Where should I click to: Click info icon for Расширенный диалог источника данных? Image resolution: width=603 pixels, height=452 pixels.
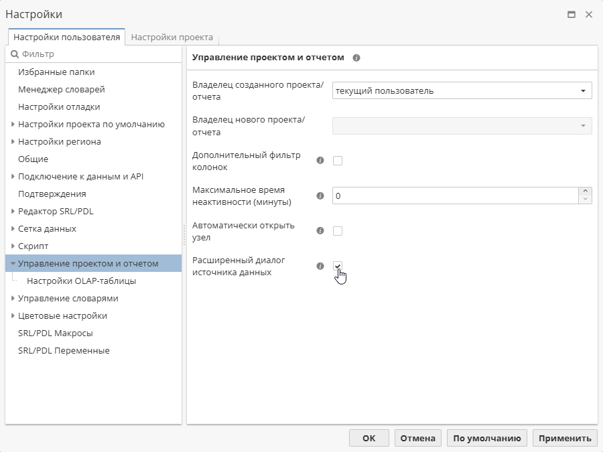pyautogui.click(x=320, y=266)
